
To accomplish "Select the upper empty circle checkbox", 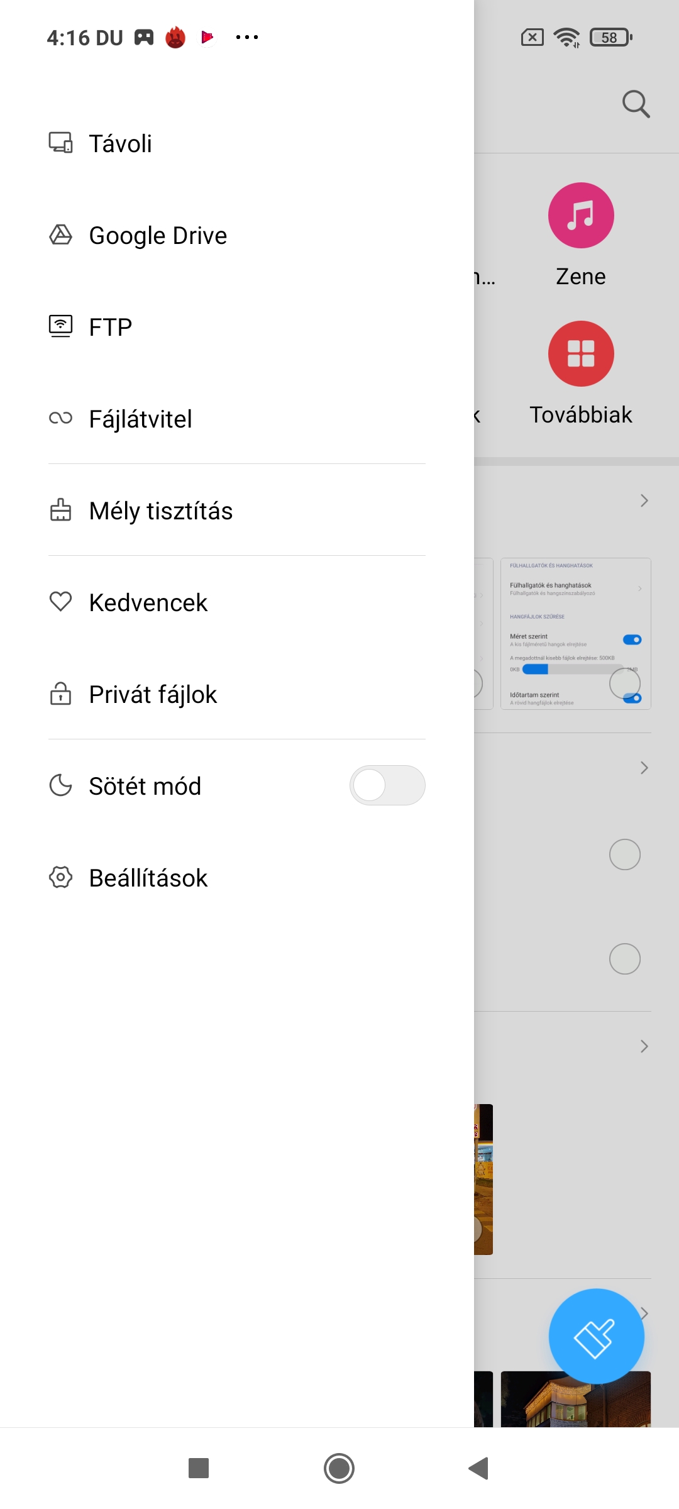I will [625, 854].
